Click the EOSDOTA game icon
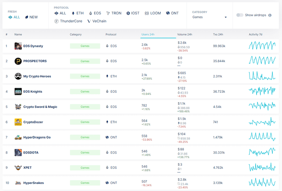282x191 pixels. (18, 153)
